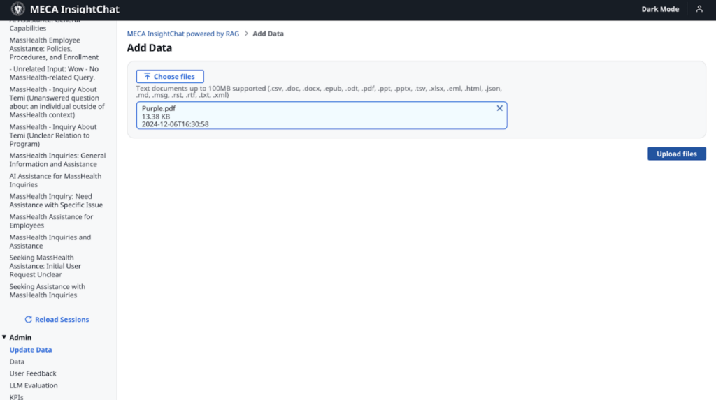
Task: Click the 2024-12-06T16:30:58 timestamp
Action: tap(175, 124)
